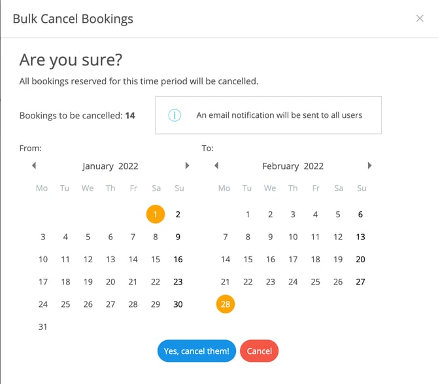This screenshot has height=384, width=438.
Task: Go to previous month in To calendar
Action: (x=216, y=166)
